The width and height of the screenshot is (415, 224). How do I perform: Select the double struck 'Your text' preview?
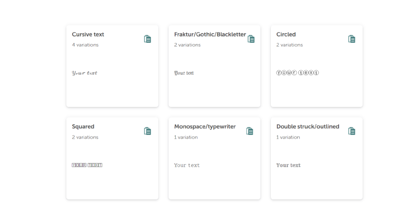(x=288, y=165)
